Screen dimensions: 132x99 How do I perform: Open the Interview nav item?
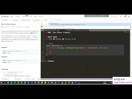(x=24, y=16)
